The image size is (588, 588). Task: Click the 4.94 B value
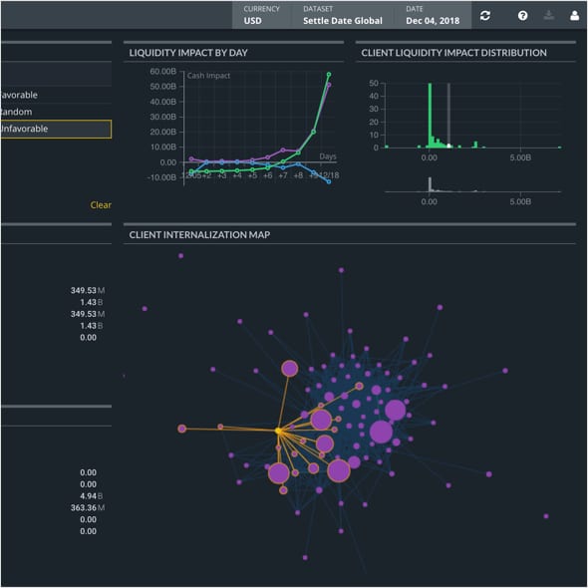click(x=91, y=495)
